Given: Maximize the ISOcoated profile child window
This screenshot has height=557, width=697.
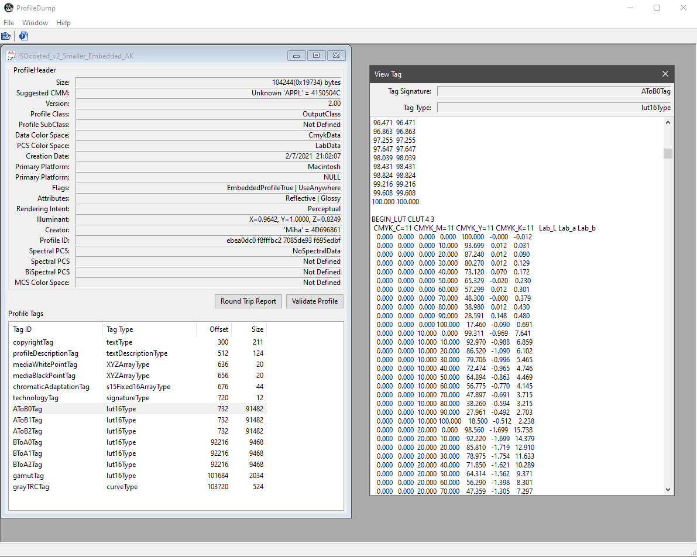Looking at the screenshot, I should pyautogui.click(x=316, y=56).
